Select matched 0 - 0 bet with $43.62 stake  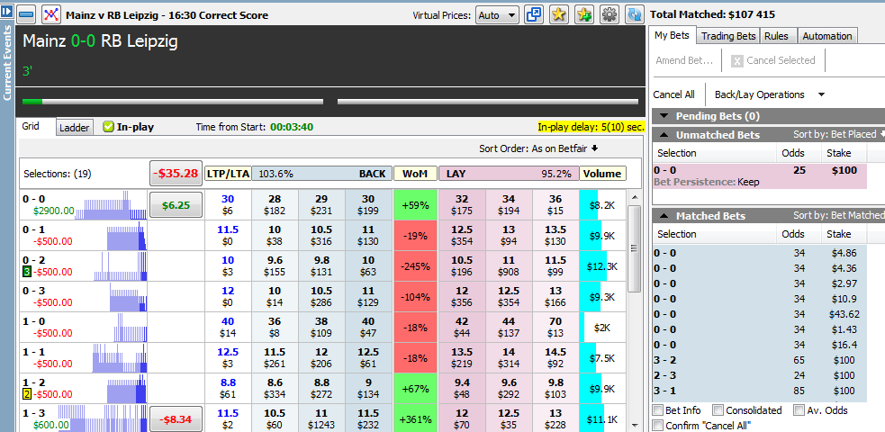[760, 314]
